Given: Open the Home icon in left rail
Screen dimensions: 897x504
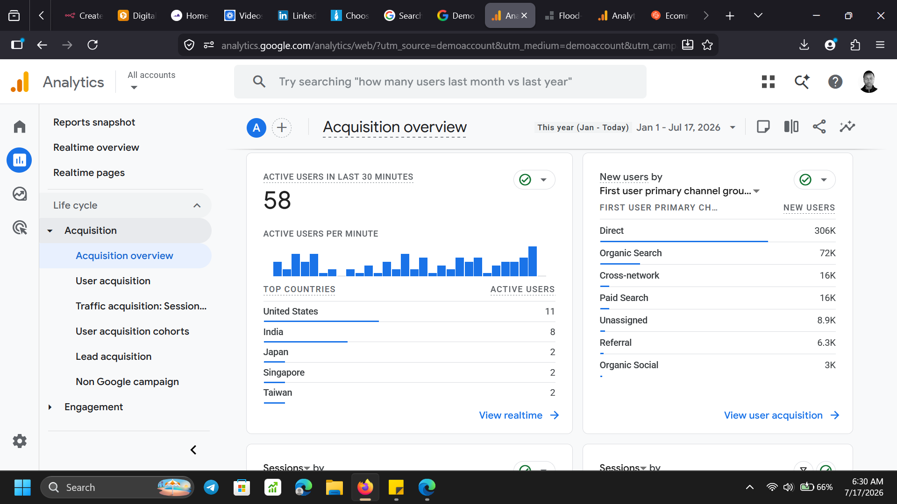Looking at the screenshot, I should tap(20, 126).
